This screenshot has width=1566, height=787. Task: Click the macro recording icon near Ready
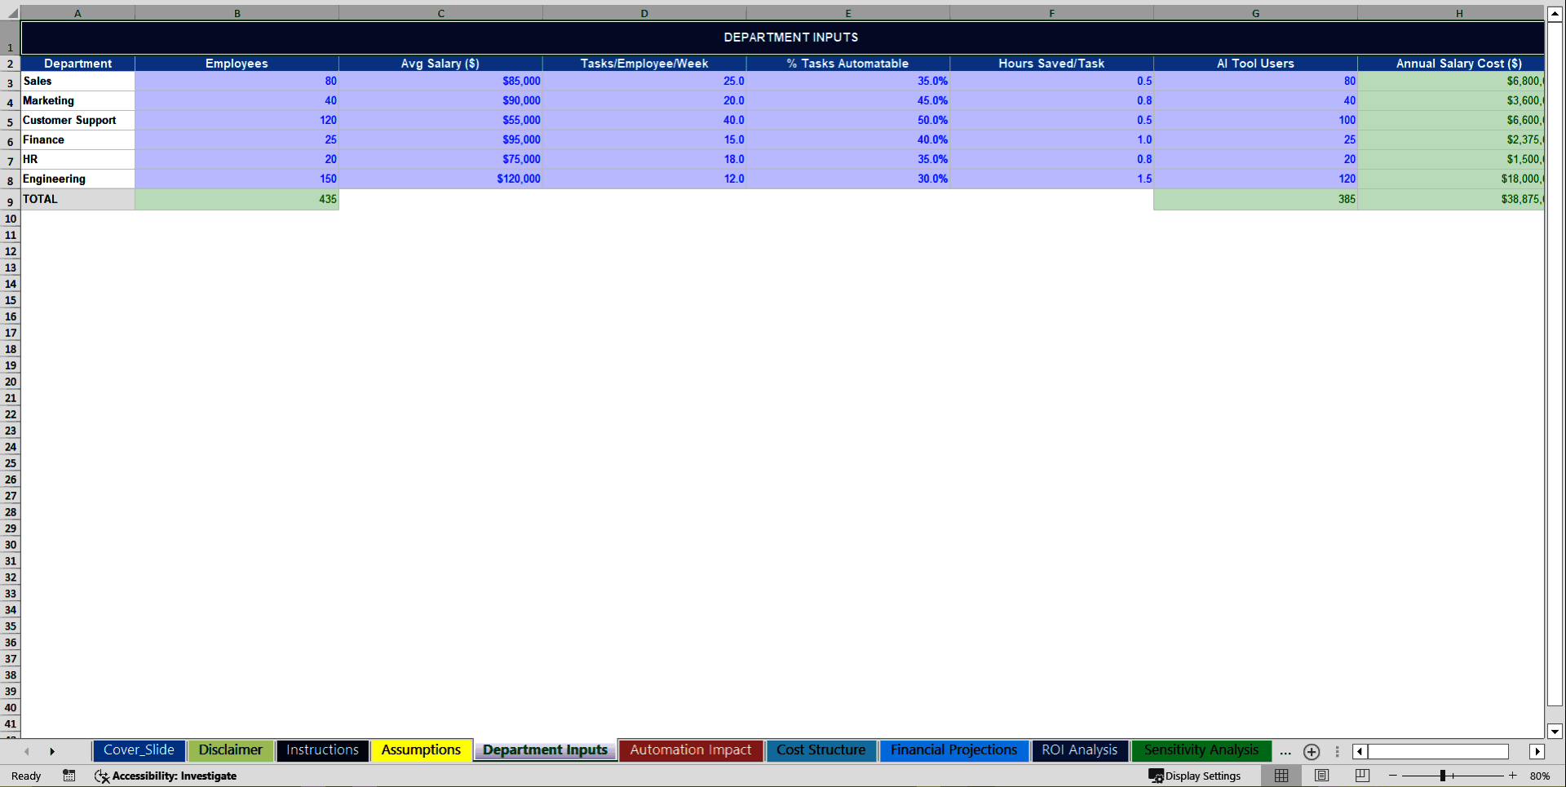[x=69, y=776]
